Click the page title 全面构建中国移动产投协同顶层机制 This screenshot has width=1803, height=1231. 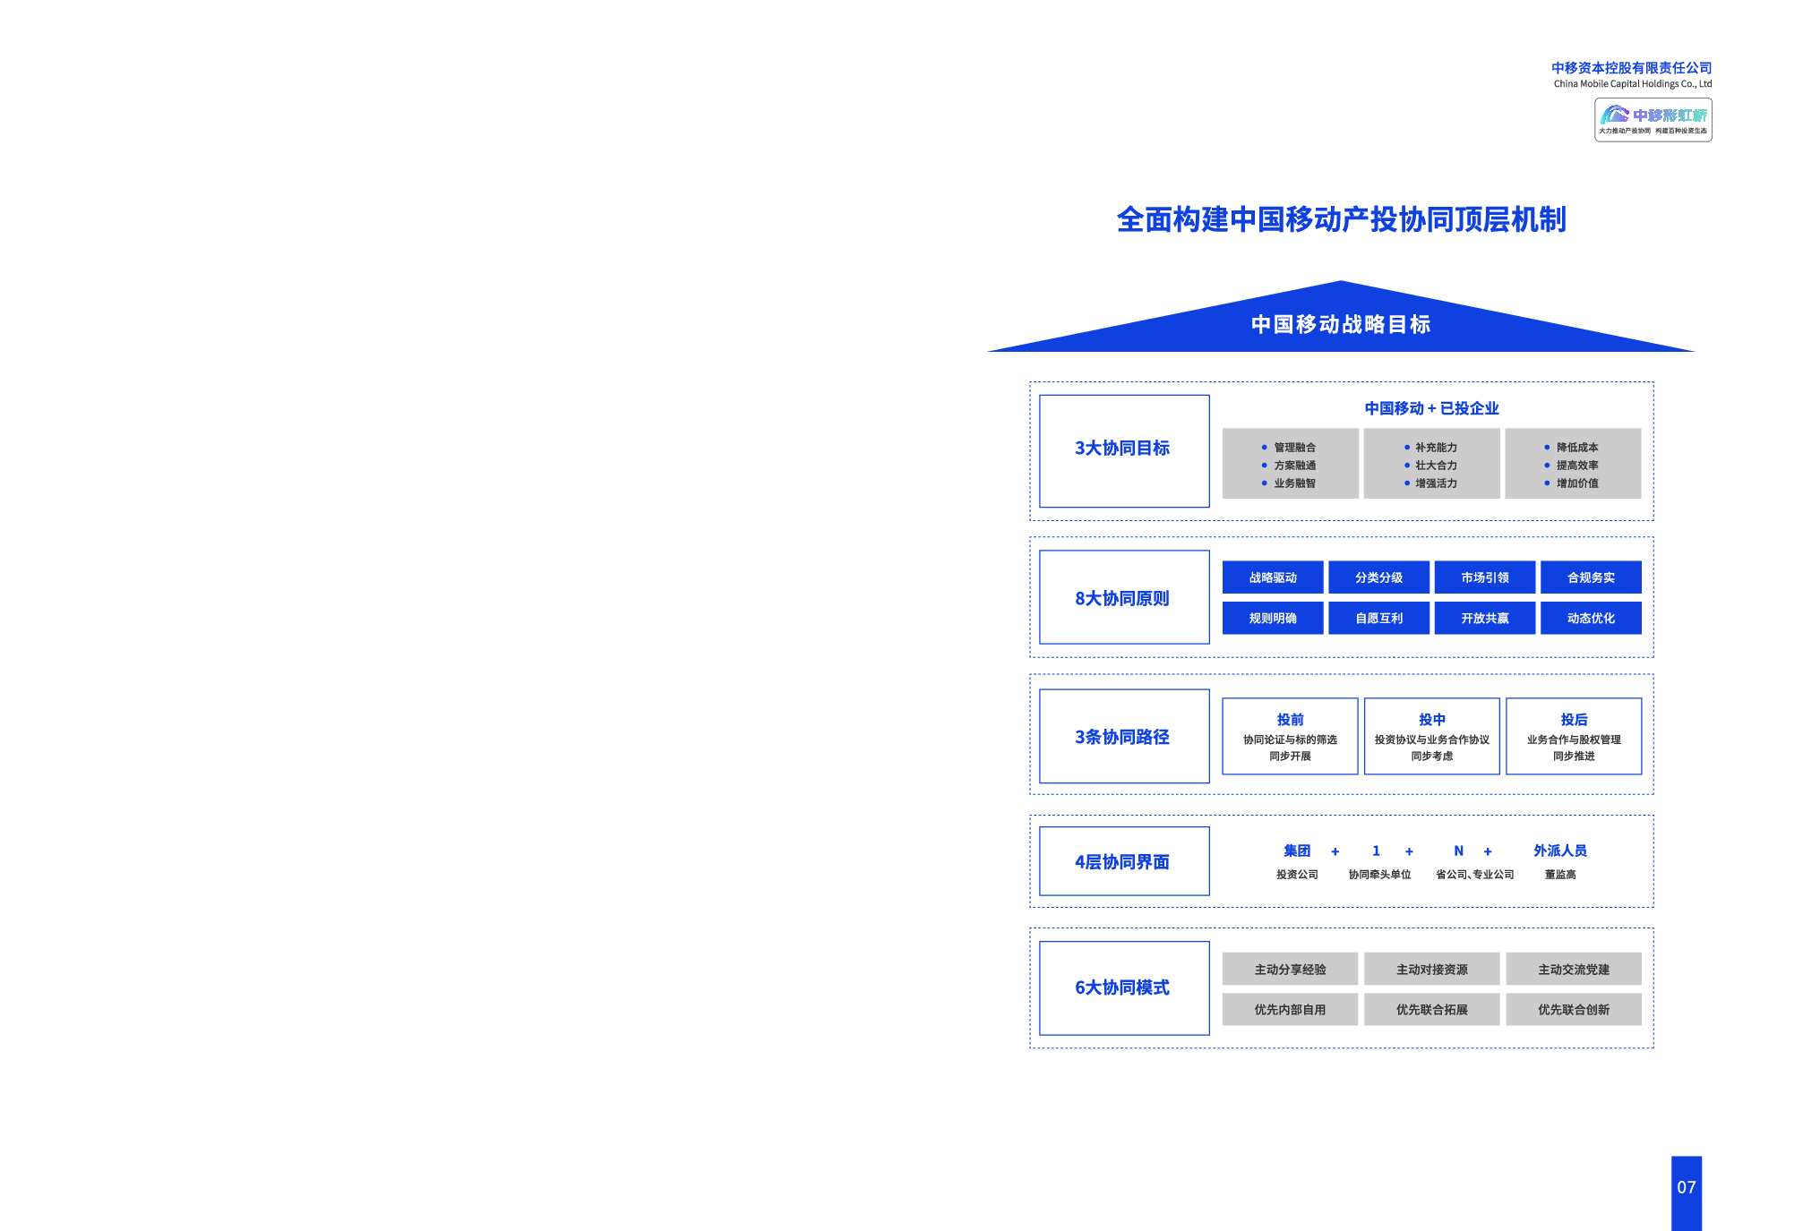[1341, 219]
